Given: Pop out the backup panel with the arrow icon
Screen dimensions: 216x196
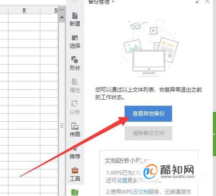Looking at the screenshot, I should tap(198, 1).
